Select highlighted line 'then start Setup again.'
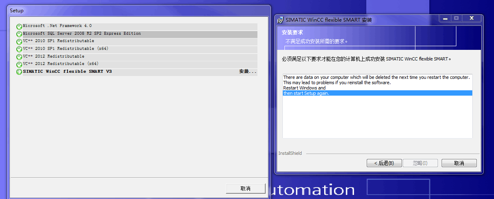 point(377,93)
